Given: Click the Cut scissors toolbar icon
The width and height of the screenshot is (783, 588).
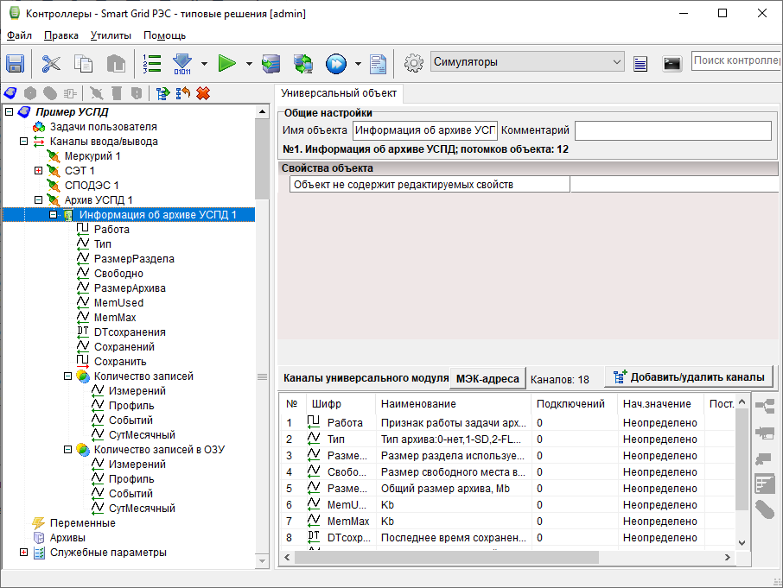Looking at the screenshot, I should tap(52, 63).
